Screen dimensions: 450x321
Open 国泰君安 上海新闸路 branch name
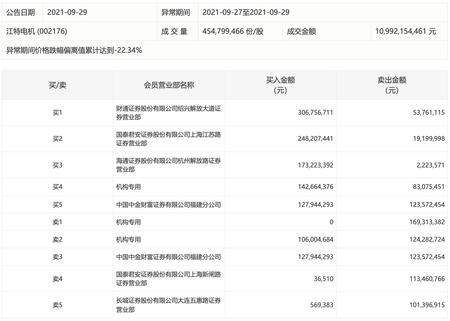[x=168, y=279]
